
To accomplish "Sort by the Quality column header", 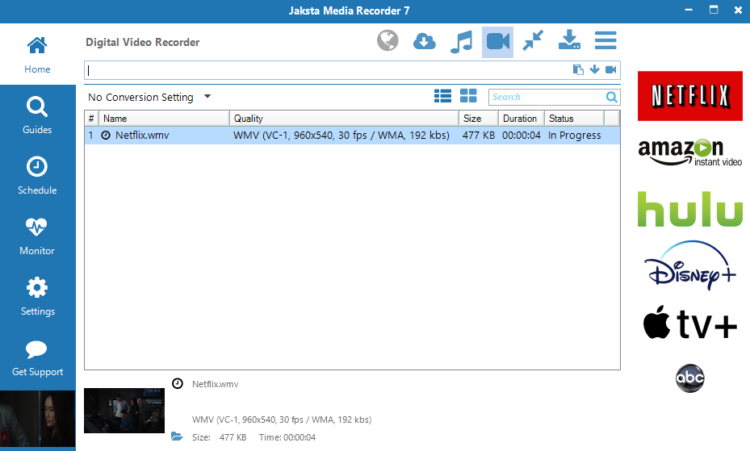I will click(x=344, y=119).
